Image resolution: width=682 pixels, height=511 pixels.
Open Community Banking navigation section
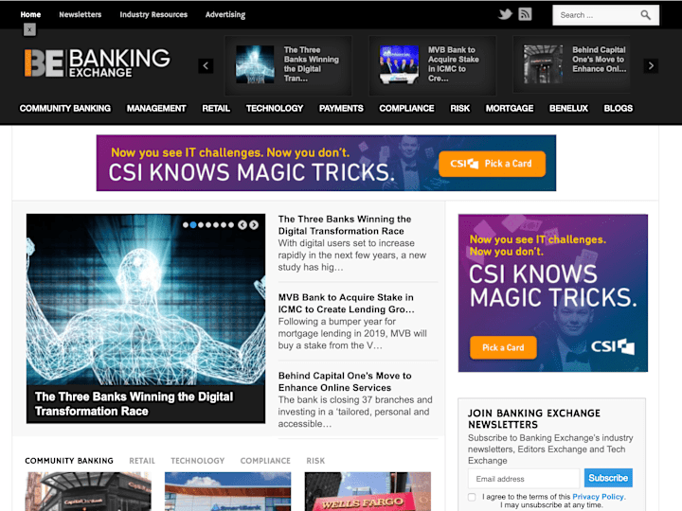(x=65, y=108)
